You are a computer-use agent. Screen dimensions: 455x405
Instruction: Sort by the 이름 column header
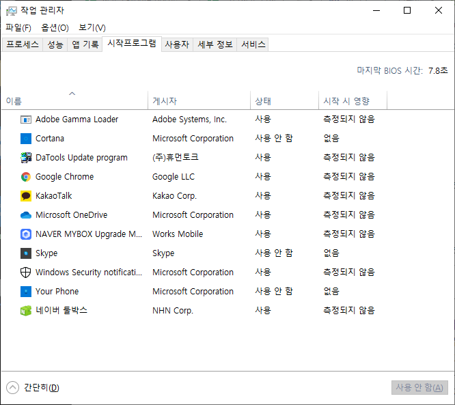(74, 100)
